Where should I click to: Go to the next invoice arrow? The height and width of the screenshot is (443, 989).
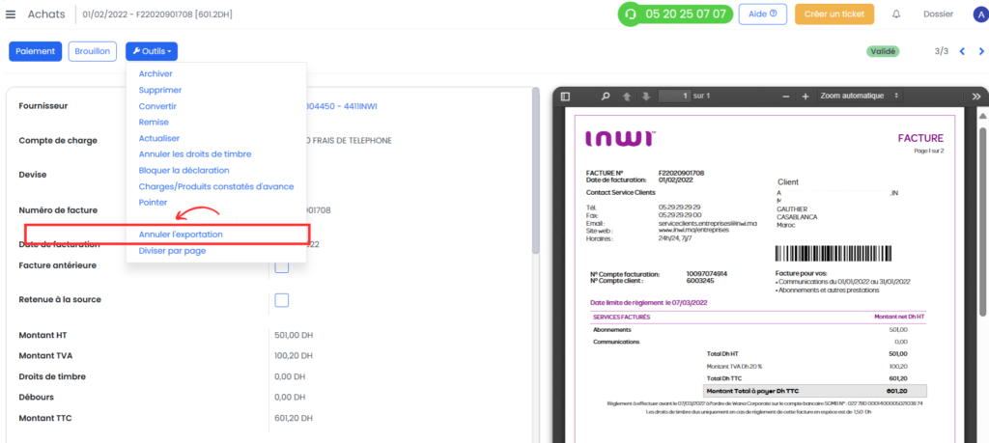click(x=981, y=52)
